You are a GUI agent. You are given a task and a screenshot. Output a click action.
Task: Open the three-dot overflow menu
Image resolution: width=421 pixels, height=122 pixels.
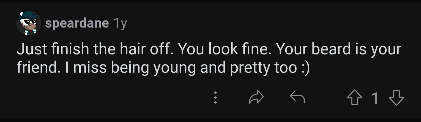(215, 98)
